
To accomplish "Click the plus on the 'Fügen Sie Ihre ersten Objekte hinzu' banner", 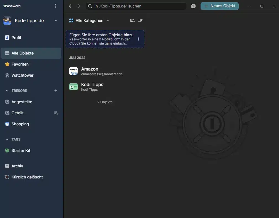I will [x=138, y=39].
